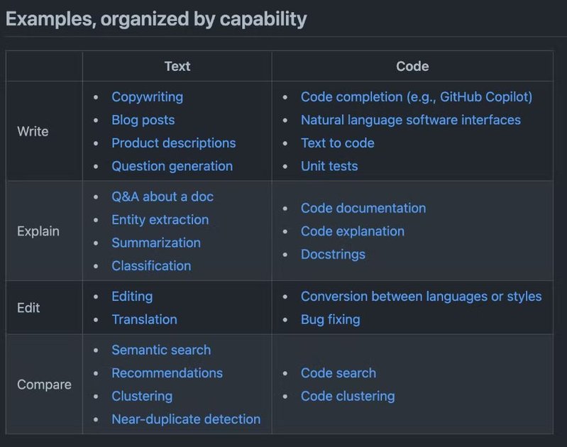Select the Classification link
The height and width of the screenshot is (447, 567).
[150, 266]
